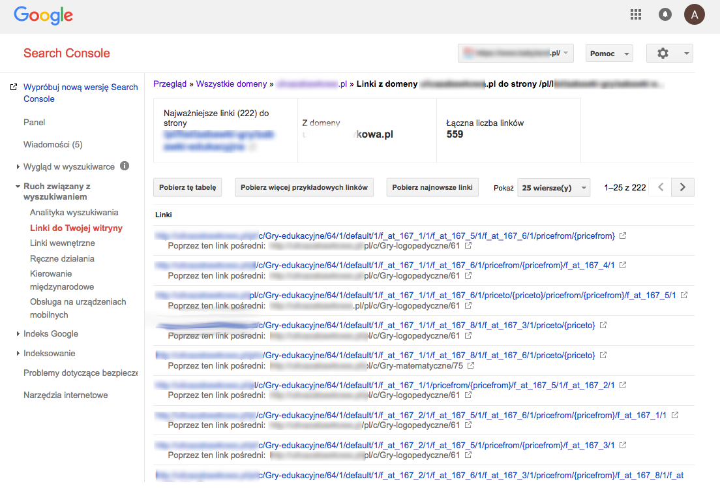Open the settings gear icon

(663, 53)
